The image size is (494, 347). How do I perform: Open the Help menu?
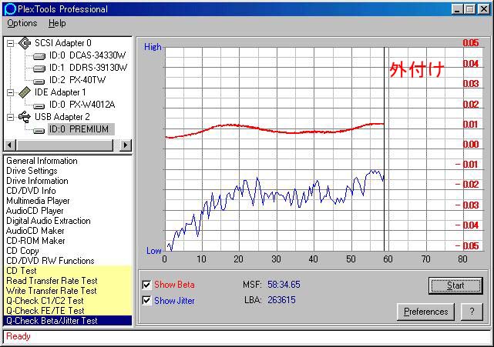click(57, 23)
